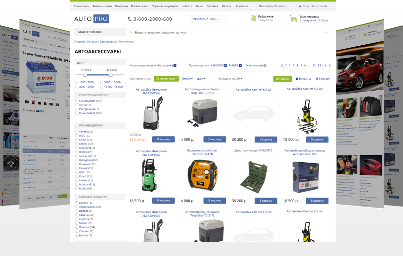The image size is (403, 256).
Task: Open the city selector Москва dropdown
Action: pos(280,6)
